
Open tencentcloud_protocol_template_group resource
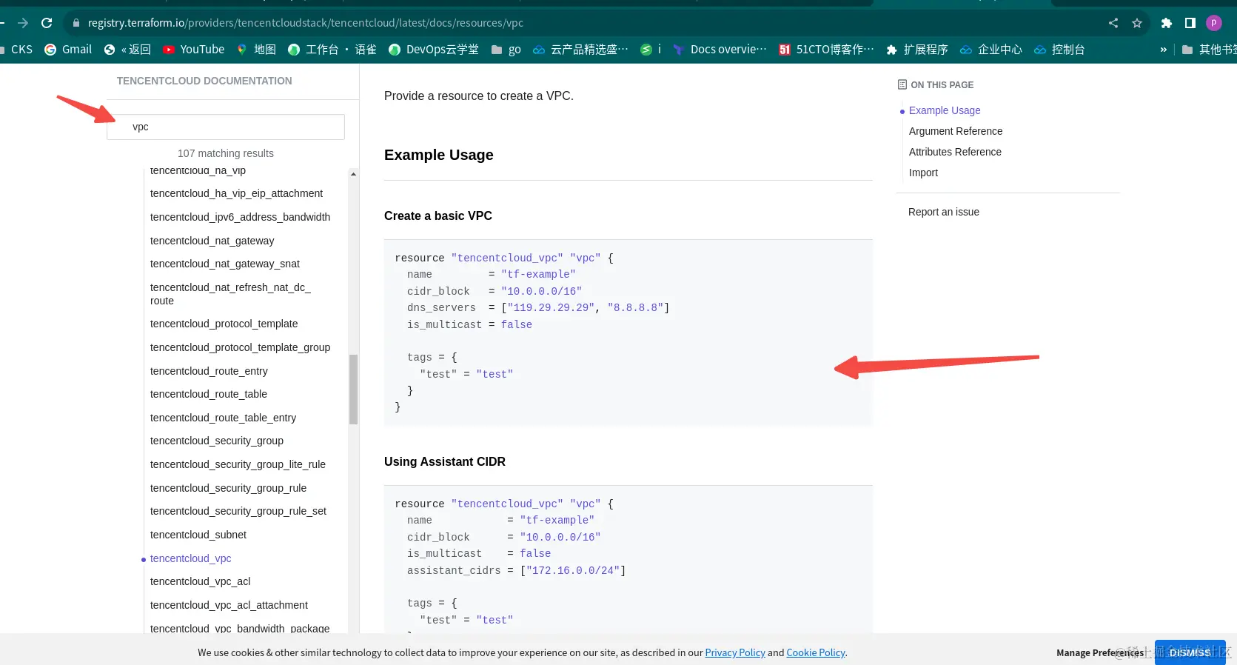[x=240, y=347]
